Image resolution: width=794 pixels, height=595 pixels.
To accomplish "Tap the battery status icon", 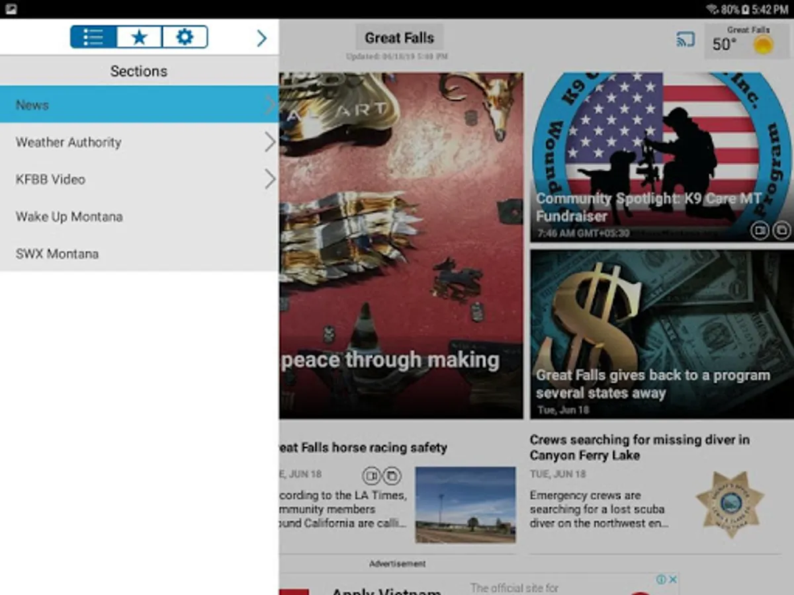I will [x=746, y=9].
